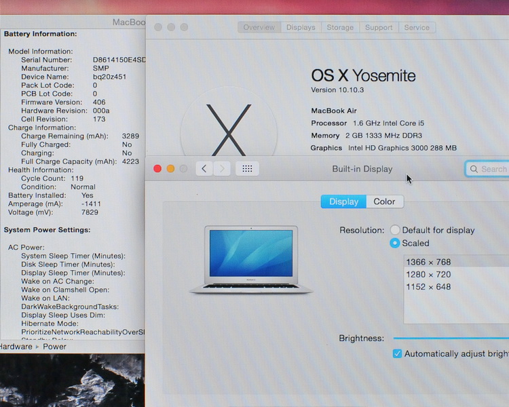The image size is (509, 407).
Task: Select Manufacturer value SMP
Action: click(x=101, y=69)
